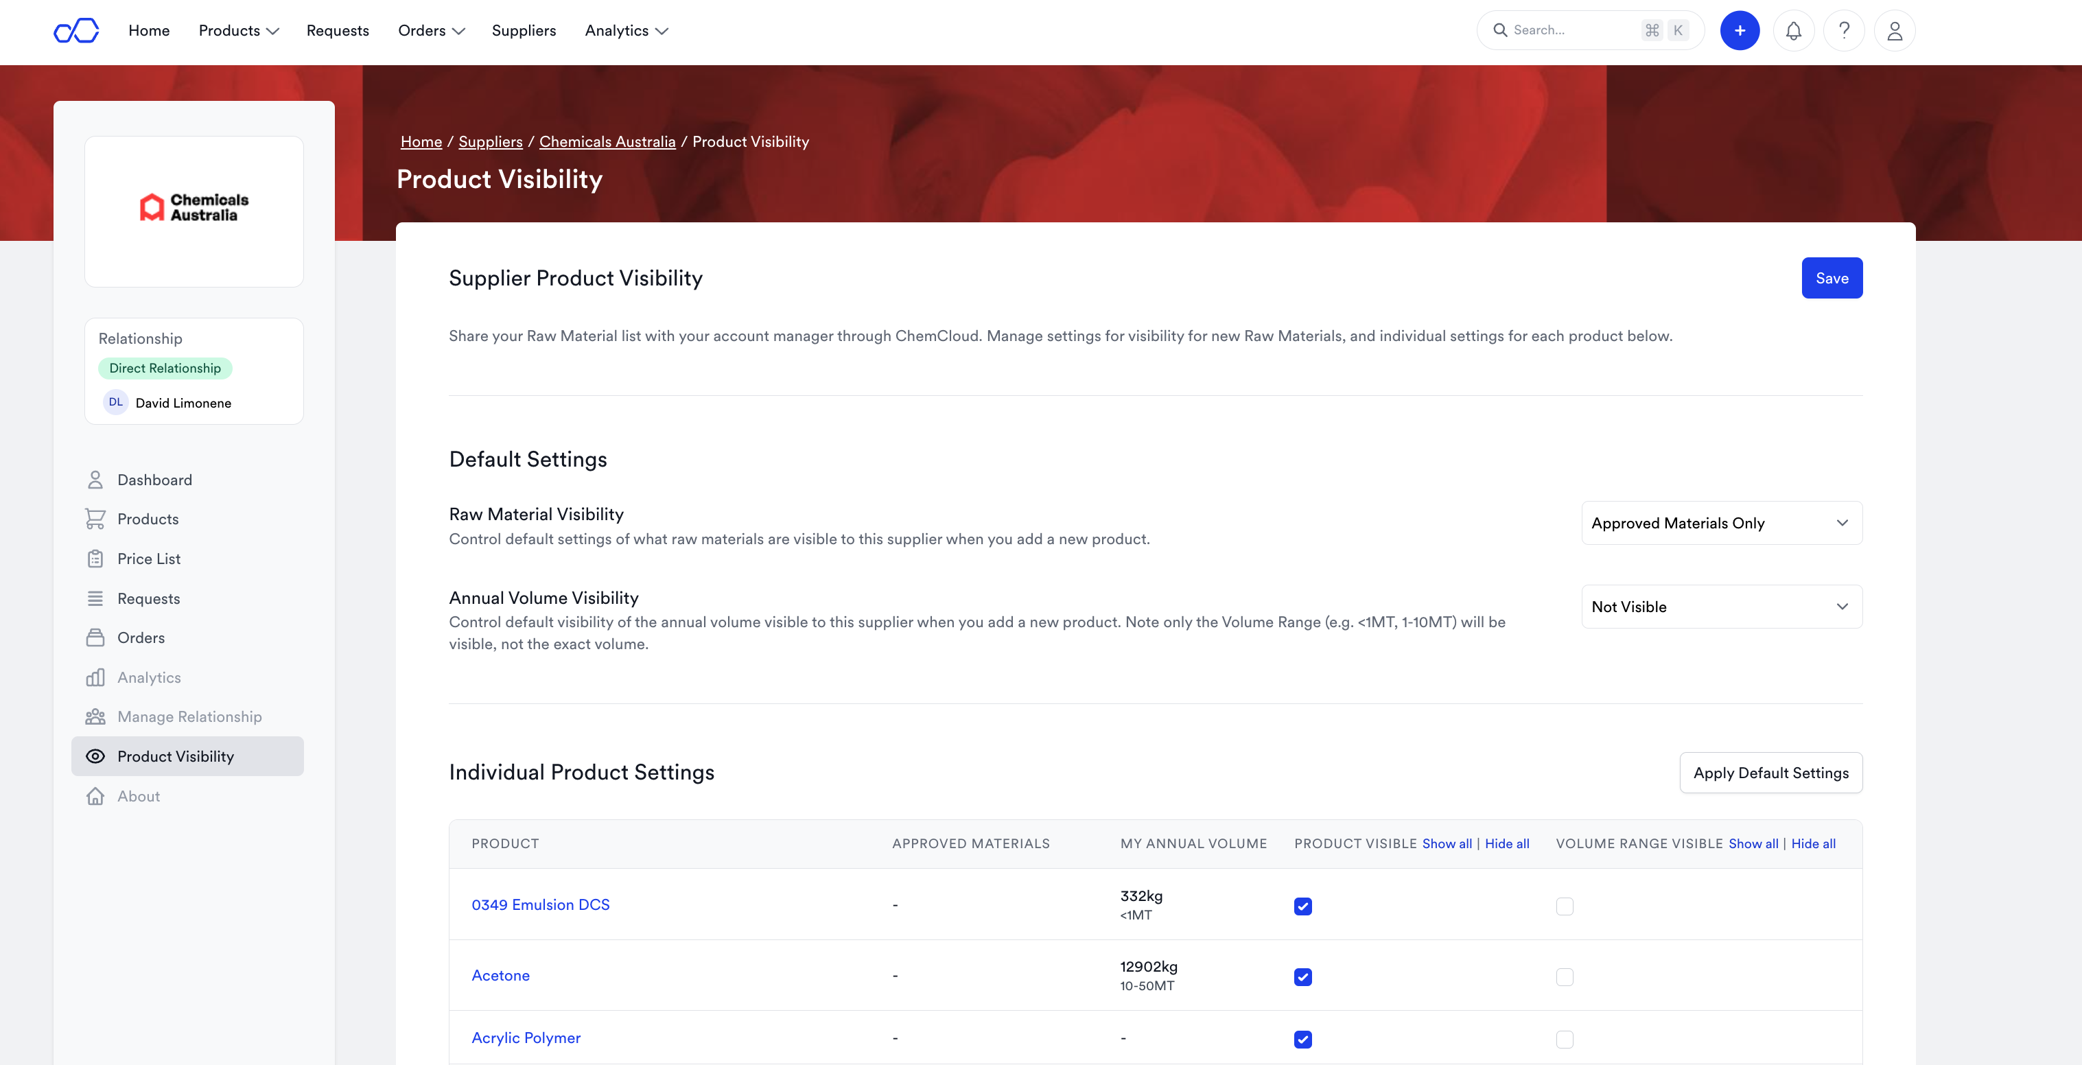This screenshot has height=1065, width=2082.
Task: Open the Analytics menu in the navbar
Action: [627, 30]
